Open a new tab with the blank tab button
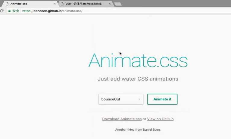The width and height of the screenshot is (231, 139). click(118, 4)
